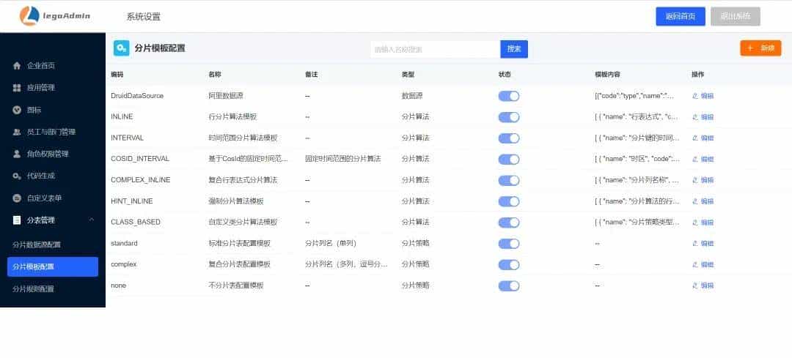Click edit pencil icon in DruidDataSource row

pos(695,96)
